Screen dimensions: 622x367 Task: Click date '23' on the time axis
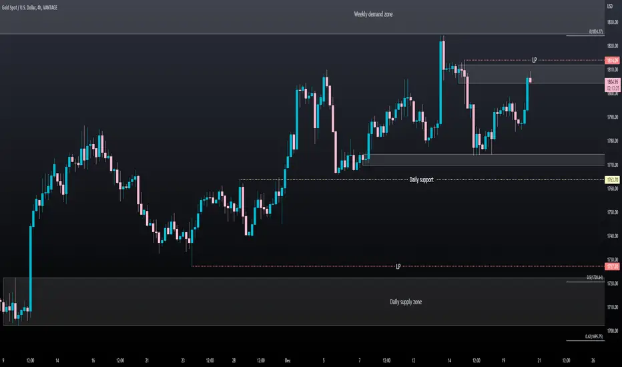pos(183,360)
